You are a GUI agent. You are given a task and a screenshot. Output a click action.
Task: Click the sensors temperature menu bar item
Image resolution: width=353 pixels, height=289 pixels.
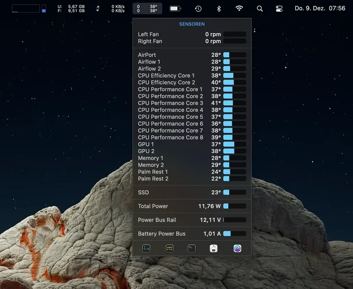(x=147, y=9)
